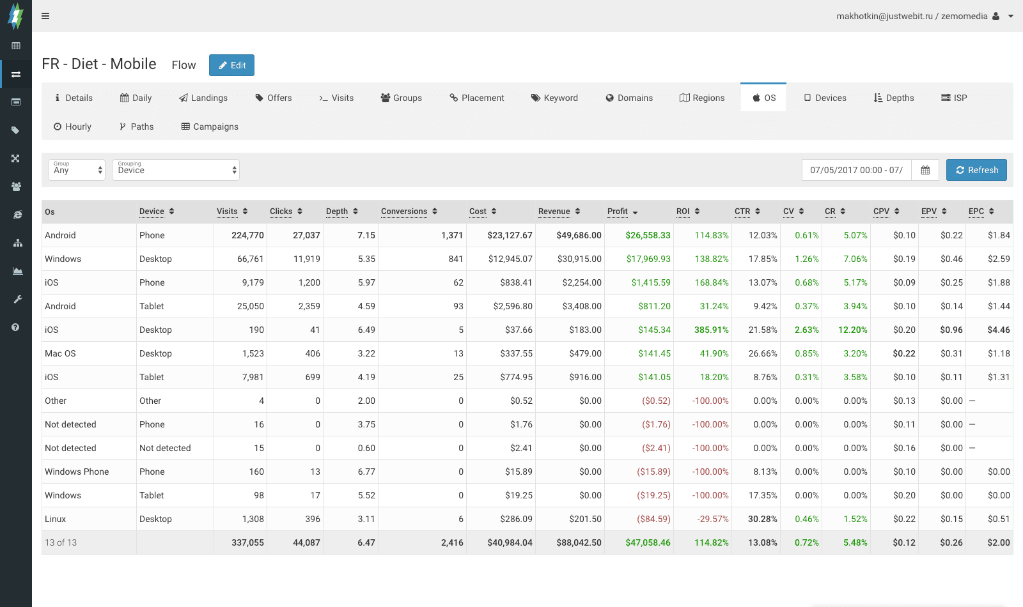
Task: Open the Campaigns tab
Action: tap(210, 127)
